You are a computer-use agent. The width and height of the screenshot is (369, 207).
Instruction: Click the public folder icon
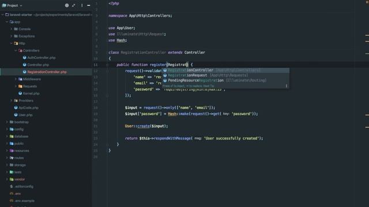tap(12, 143)
